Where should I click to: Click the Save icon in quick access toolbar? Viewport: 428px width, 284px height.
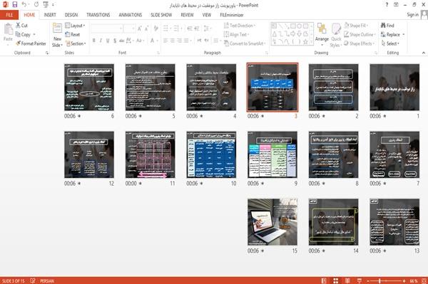coord(15,5)
